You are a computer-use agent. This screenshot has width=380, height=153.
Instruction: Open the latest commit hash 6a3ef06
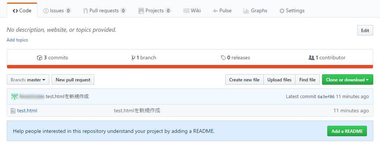pos(326,97)
